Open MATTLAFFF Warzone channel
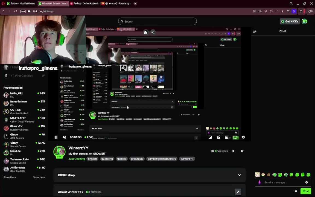This screenshot has width=315, height=197. pos(24,120)
